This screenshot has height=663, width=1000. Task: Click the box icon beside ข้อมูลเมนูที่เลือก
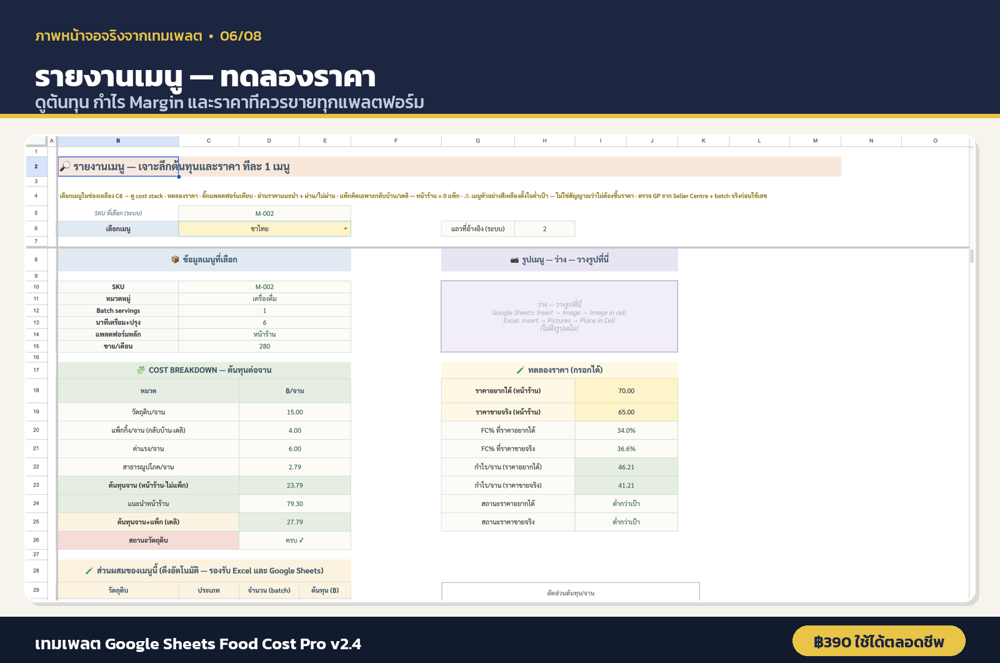pos(175,260)
